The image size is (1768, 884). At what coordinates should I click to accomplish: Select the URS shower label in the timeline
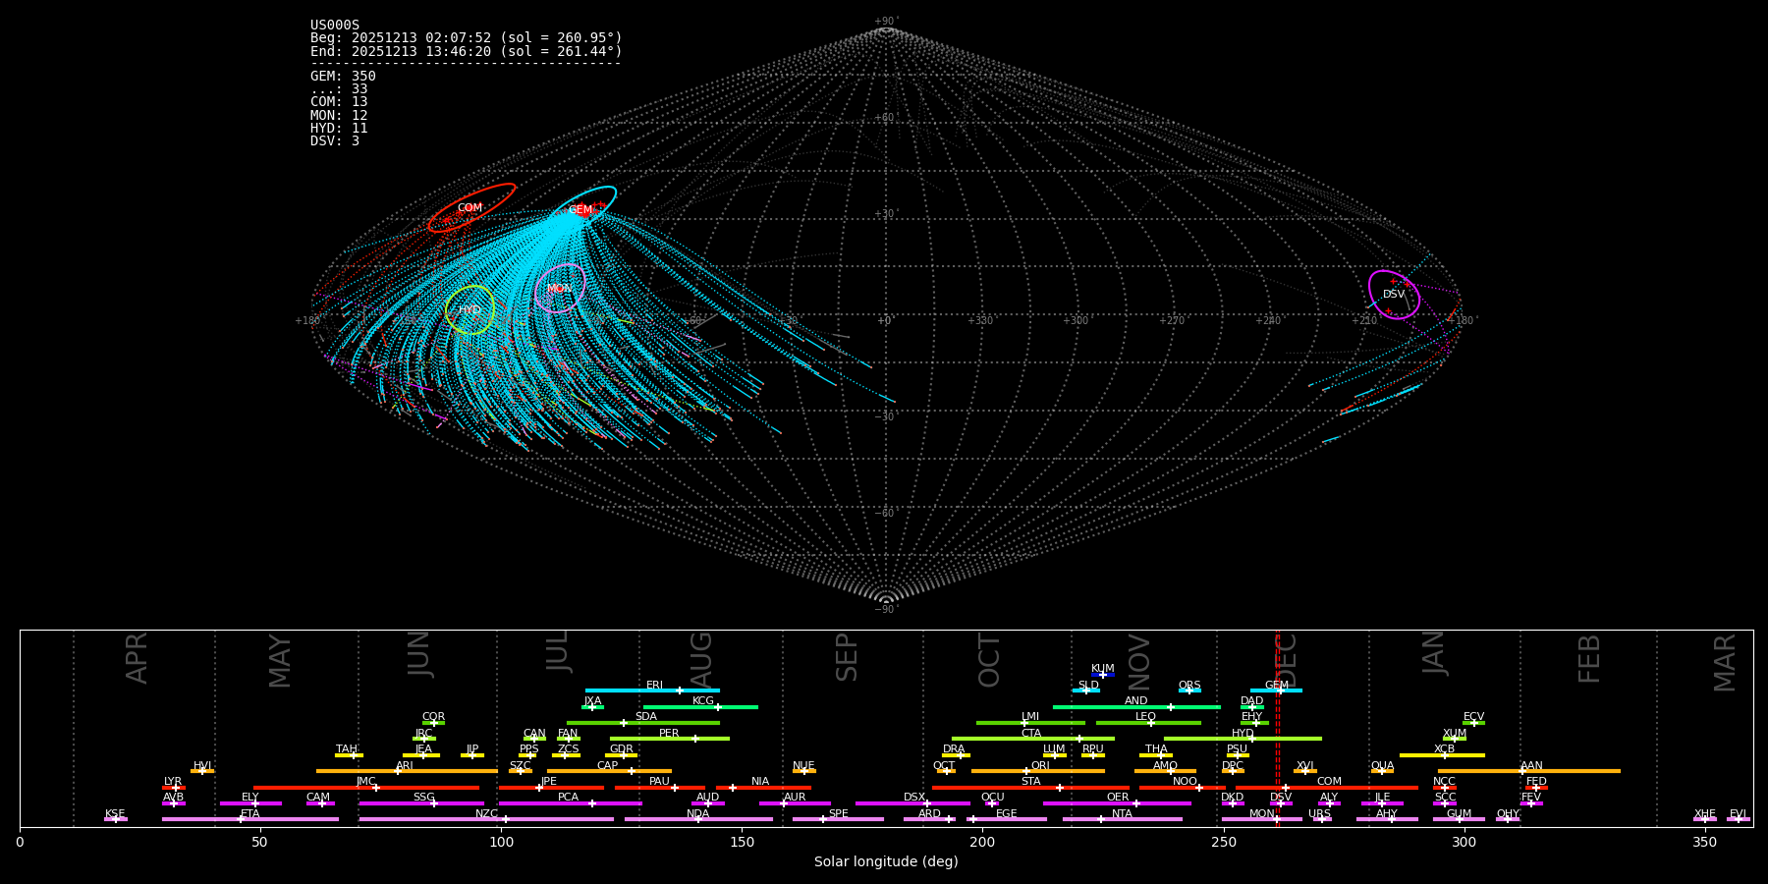point(1319,814)
